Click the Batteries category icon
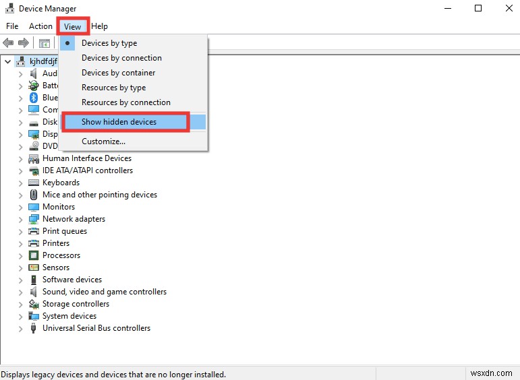The width and height of the screenshot is (520, 380). (34, 86)
